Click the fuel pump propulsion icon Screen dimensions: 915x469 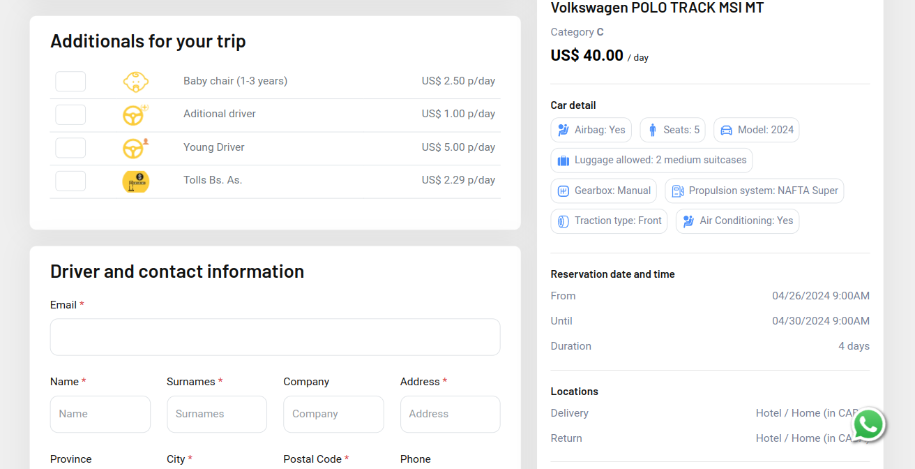[x=677, y=191]
